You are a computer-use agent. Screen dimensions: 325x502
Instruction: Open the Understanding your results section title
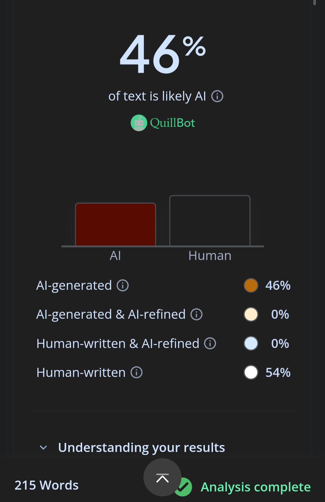click(141, 447)
